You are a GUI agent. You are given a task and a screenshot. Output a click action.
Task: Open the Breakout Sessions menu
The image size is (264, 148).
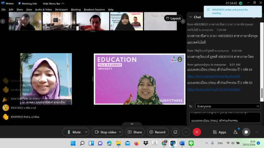click(x=94, y=10)
